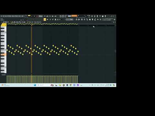The width and height of the screenshot is (155, 116).
Task: Select the Paint brush tool in piano roll
Action: [13, 22]
